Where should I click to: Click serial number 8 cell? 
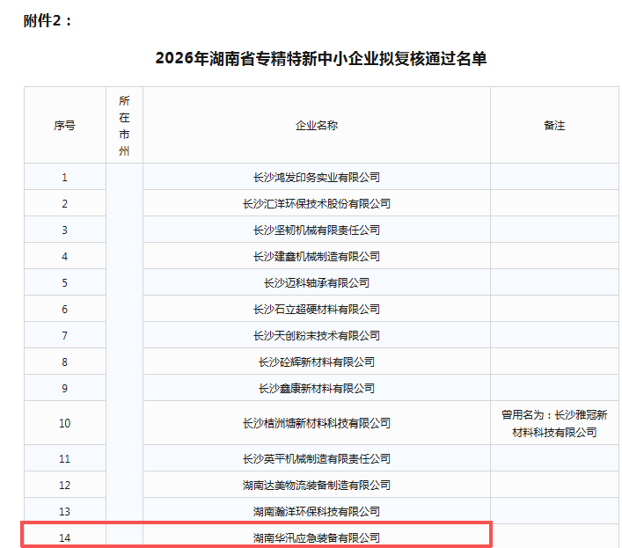(x=64, y=362)
